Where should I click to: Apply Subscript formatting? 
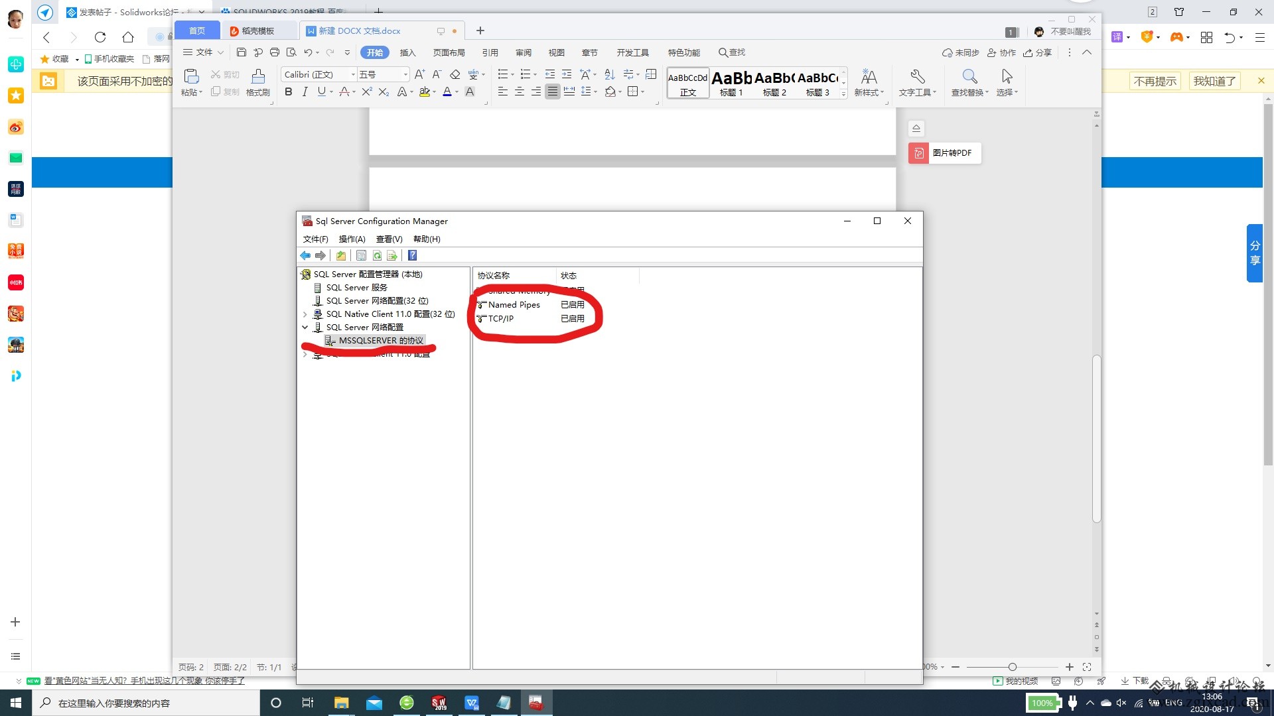click(384, 92)
